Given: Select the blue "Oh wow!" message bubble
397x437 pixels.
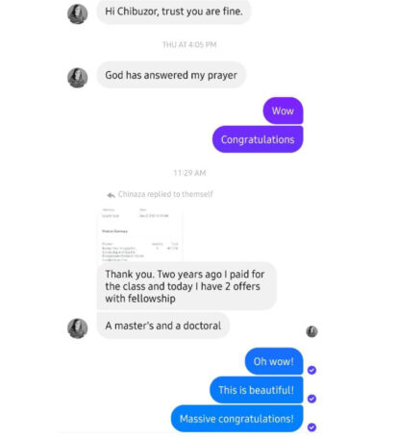Looking at the screenshot, I should (x=274, y=361).
